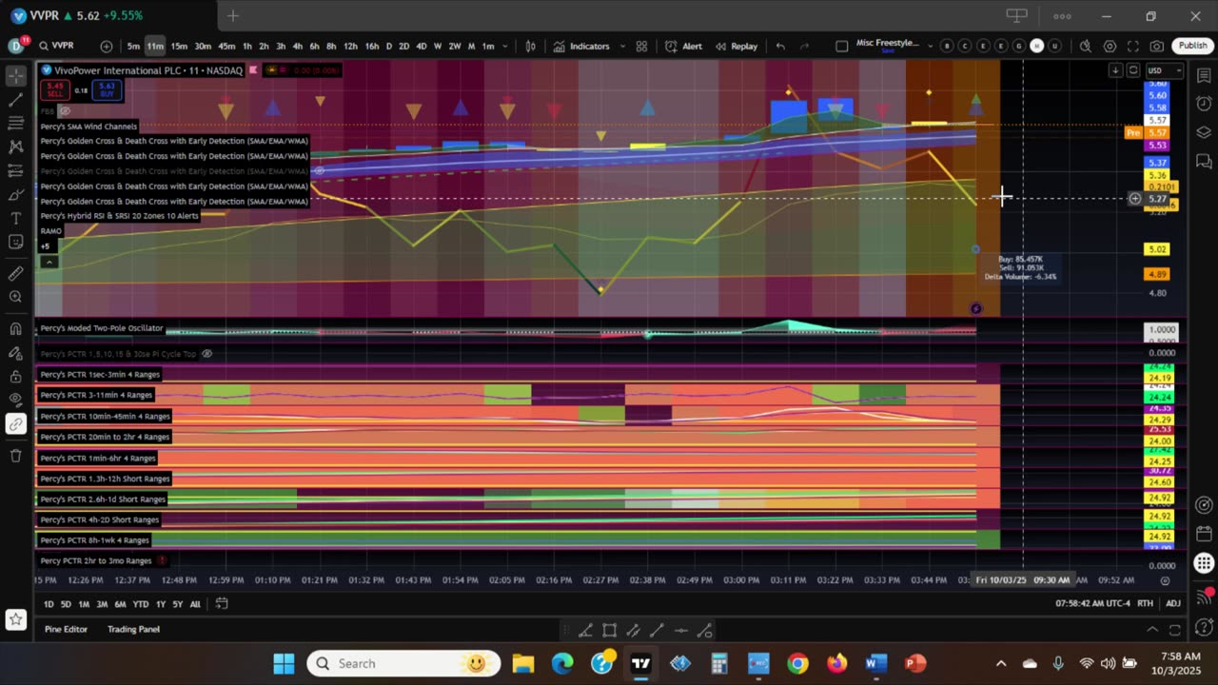1218x685 pixels.
Task: Enter fullscreen chart mode
Action: 1133,46
